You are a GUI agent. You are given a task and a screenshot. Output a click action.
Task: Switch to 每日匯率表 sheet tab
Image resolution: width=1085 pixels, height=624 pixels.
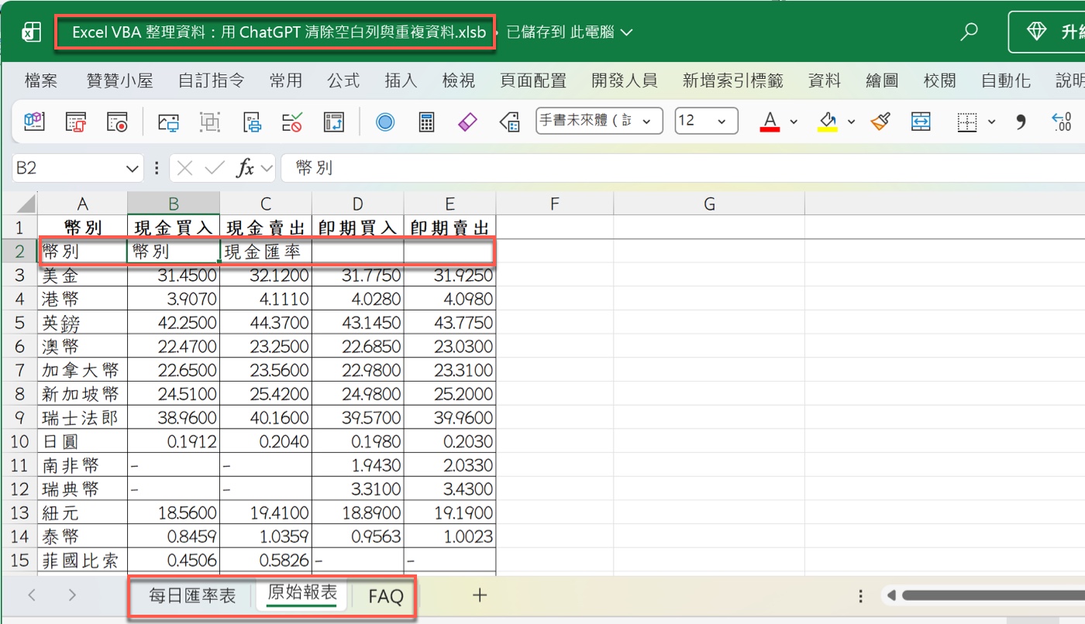pos(192,596)
